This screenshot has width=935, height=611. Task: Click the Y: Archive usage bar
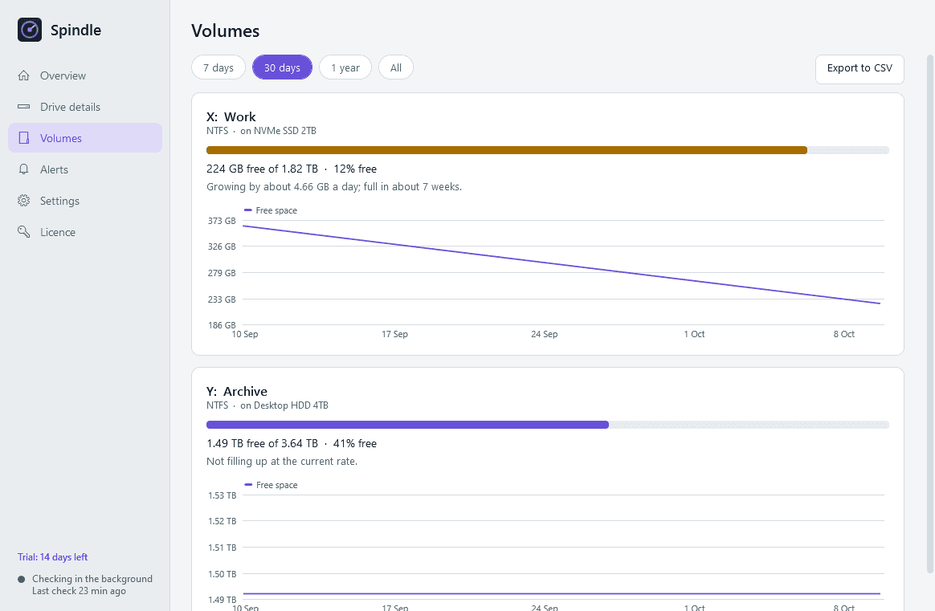547,425
